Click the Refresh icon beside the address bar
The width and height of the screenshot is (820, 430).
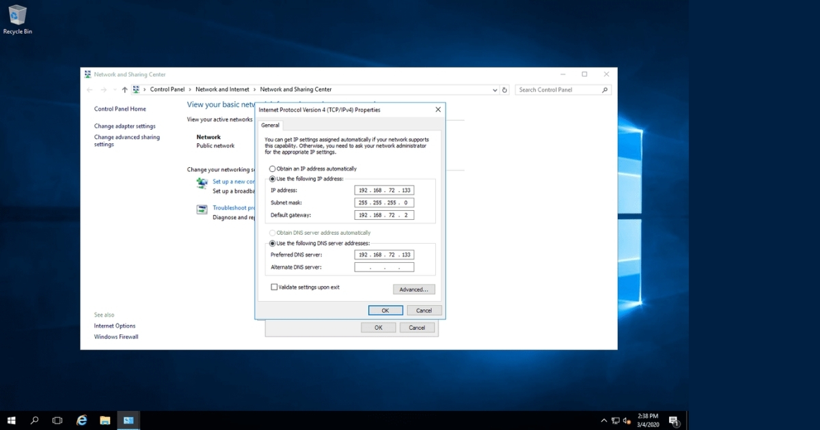click(504, 89)
